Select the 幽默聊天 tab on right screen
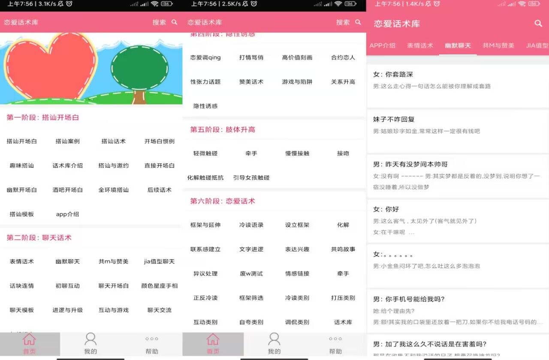This screenshot has width=549, height=360. (x=458, y=45)
